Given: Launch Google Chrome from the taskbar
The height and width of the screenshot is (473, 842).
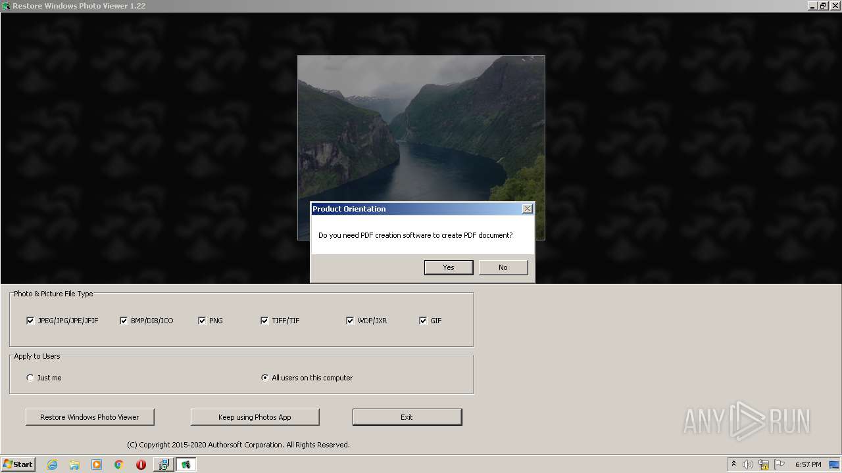Looking at the screenshot, I should coord(119,464).
